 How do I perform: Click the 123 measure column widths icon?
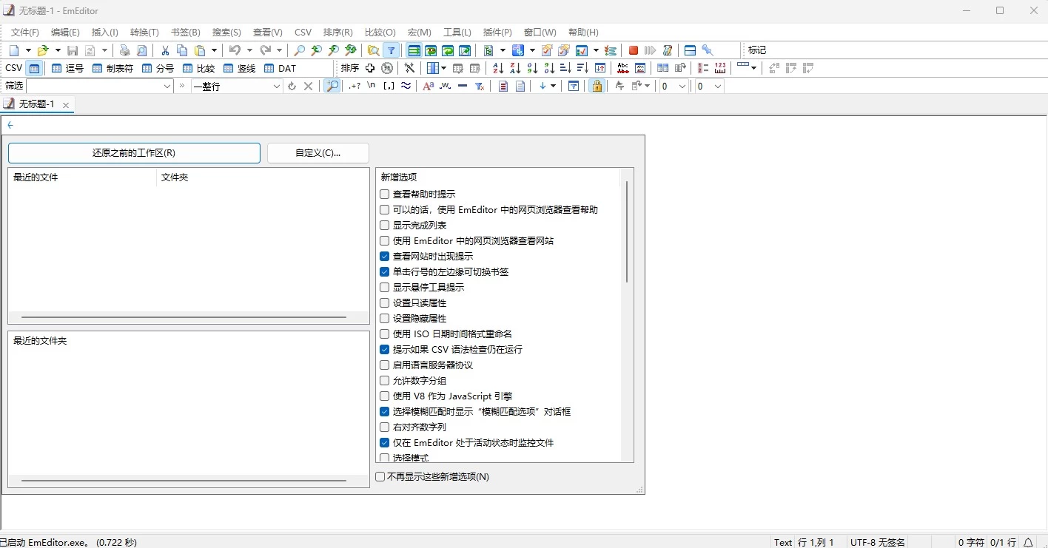[719, 67]
